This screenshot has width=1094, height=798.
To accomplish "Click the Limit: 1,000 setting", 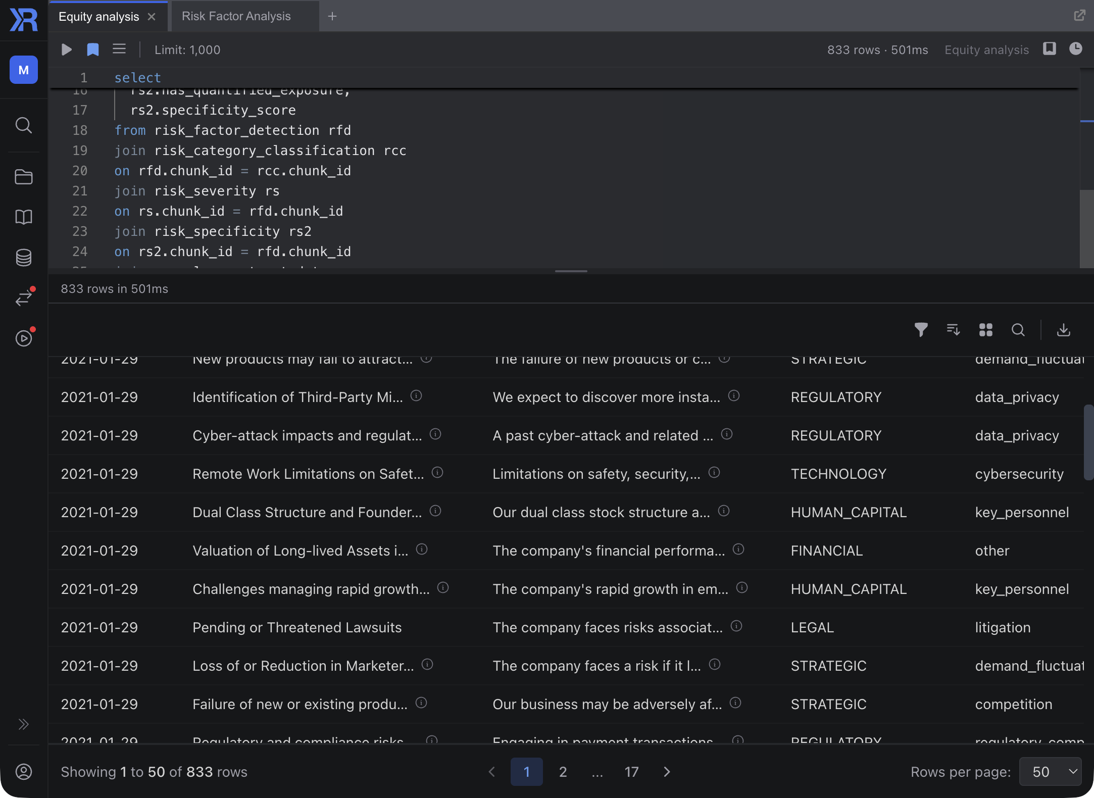I will pyautogui.click(x=187, y=50).
